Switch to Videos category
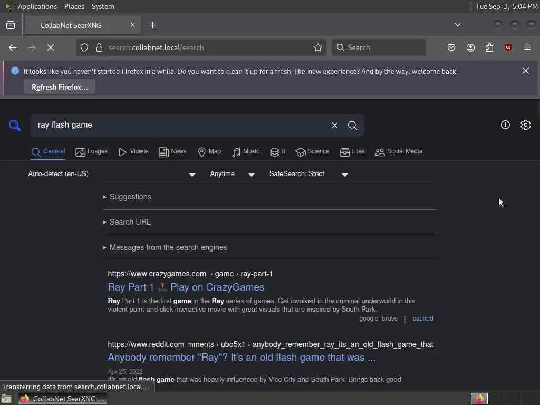The image size is (540, 405). [133, 151]
